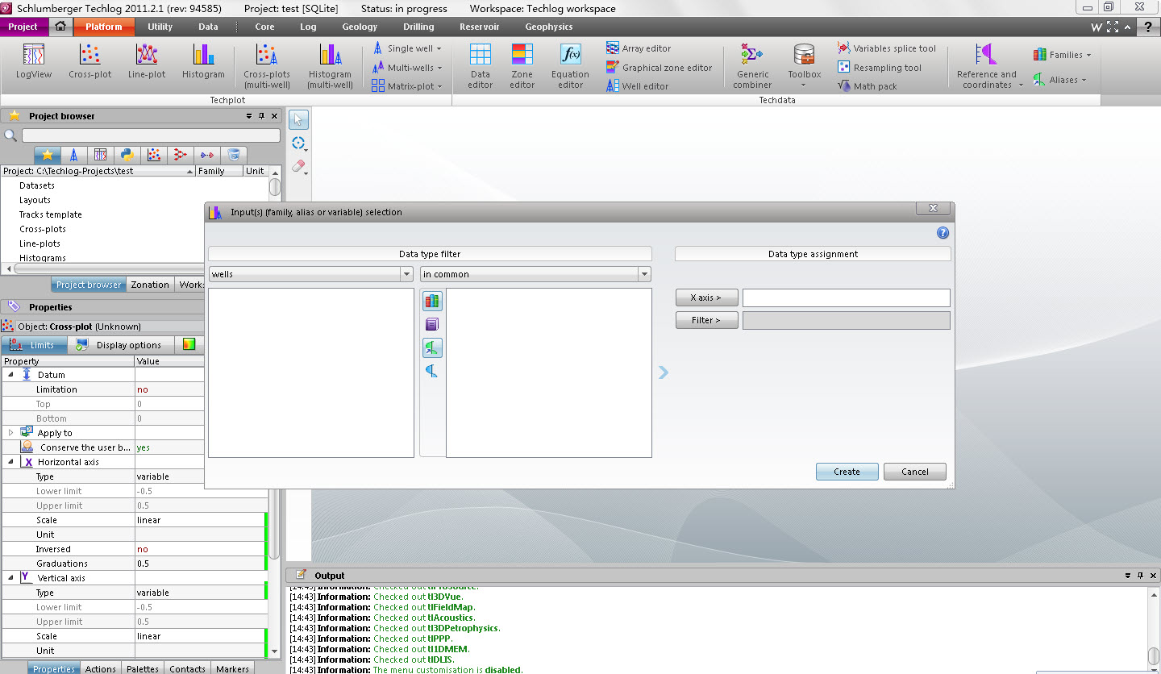Open the Matrix-plot dropdown
The width and height of the screenshot is (1161, 674).
click(407, 86)
